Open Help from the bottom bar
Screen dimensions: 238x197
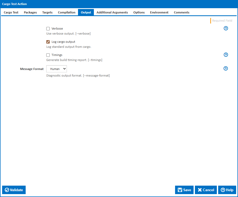pos(227,190)
